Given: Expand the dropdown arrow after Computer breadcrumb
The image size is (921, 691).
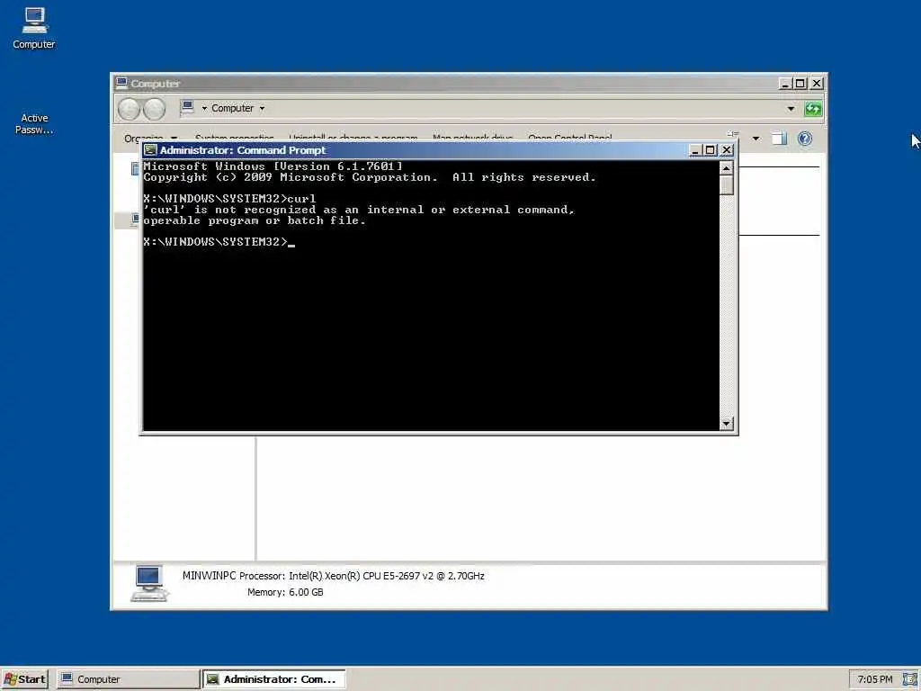Looking at the screenshot, I should coord(262,108).
